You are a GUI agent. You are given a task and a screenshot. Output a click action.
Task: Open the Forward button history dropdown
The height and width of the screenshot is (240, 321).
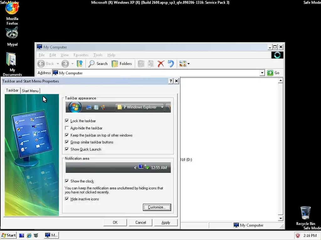[x=72, y=64]
